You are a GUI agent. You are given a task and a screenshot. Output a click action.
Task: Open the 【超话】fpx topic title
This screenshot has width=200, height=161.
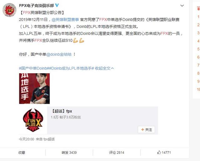62,111
